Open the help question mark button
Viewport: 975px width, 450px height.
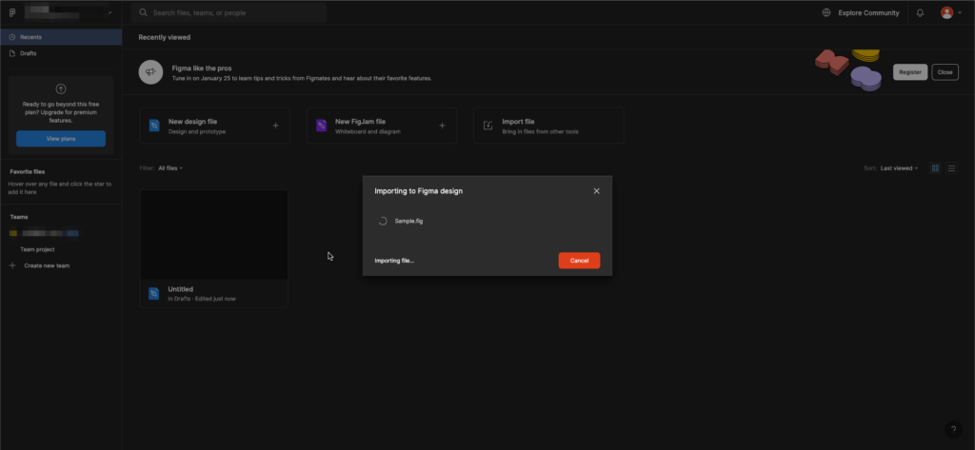953,429
